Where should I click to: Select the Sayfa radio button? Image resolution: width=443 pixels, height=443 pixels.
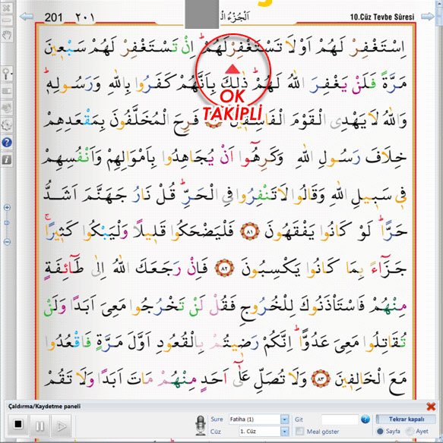[381, 431]
